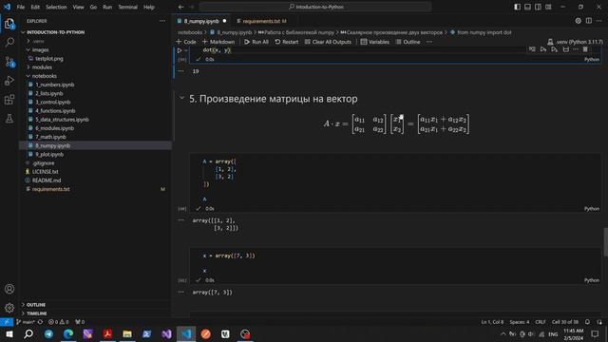Restart the notebook kernel

click(x=287, y=42)
